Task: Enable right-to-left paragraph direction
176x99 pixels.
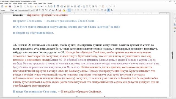Action: [x=112, y=10]
